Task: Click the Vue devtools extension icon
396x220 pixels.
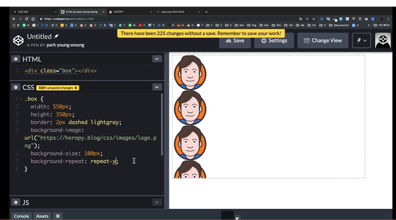Action: (354, 19)
